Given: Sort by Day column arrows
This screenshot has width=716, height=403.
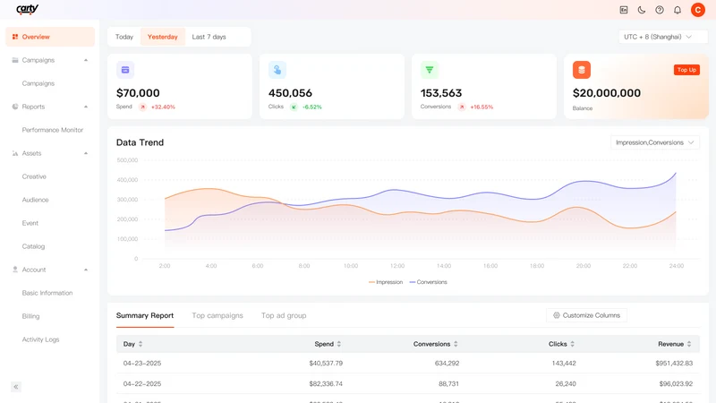Looking at the screenshot, I should click(141, 344).
